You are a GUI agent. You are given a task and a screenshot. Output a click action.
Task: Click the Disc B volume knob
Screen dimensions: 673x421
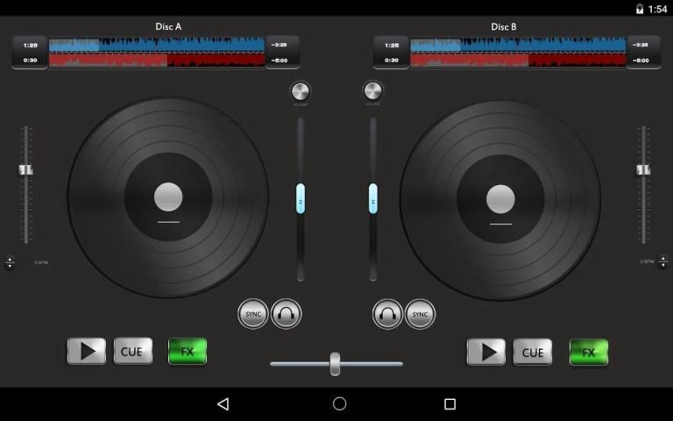[x=372, y=91]
